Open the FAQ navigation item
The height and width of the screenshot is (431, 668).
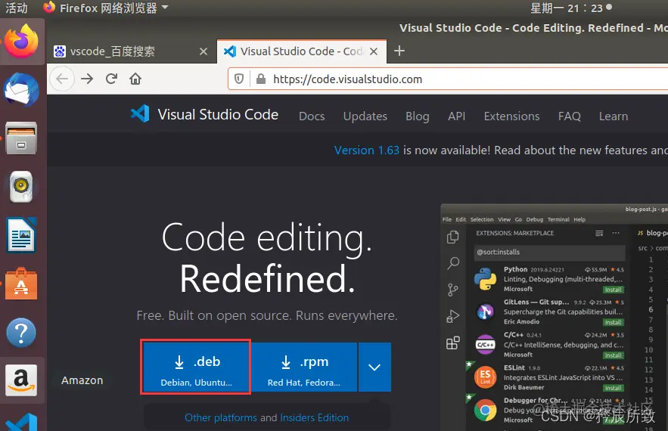coord(569,116)
